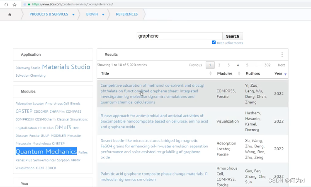This screenshot has width=311, height=187.
Task: Open the Competitive adsorption of methanol paper
Action: click(152, 94)
